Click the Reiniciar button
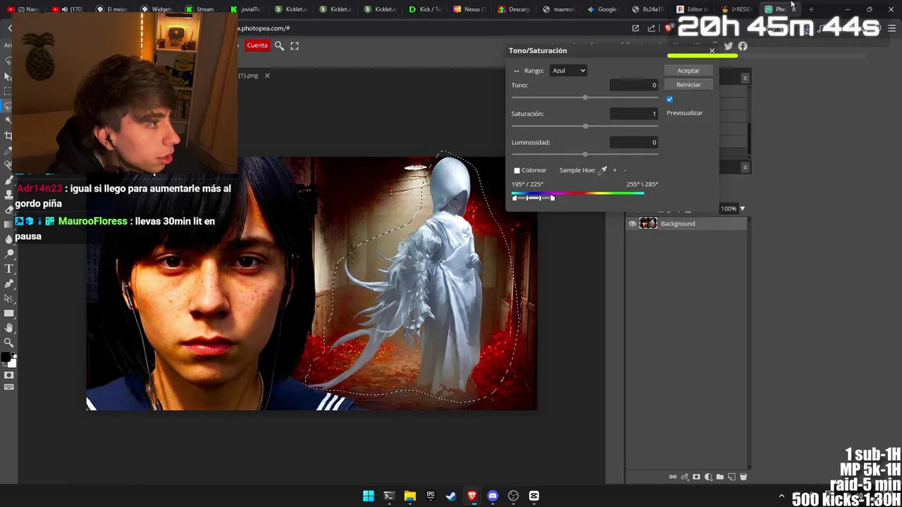902x507 pixels. coord(688,84)
